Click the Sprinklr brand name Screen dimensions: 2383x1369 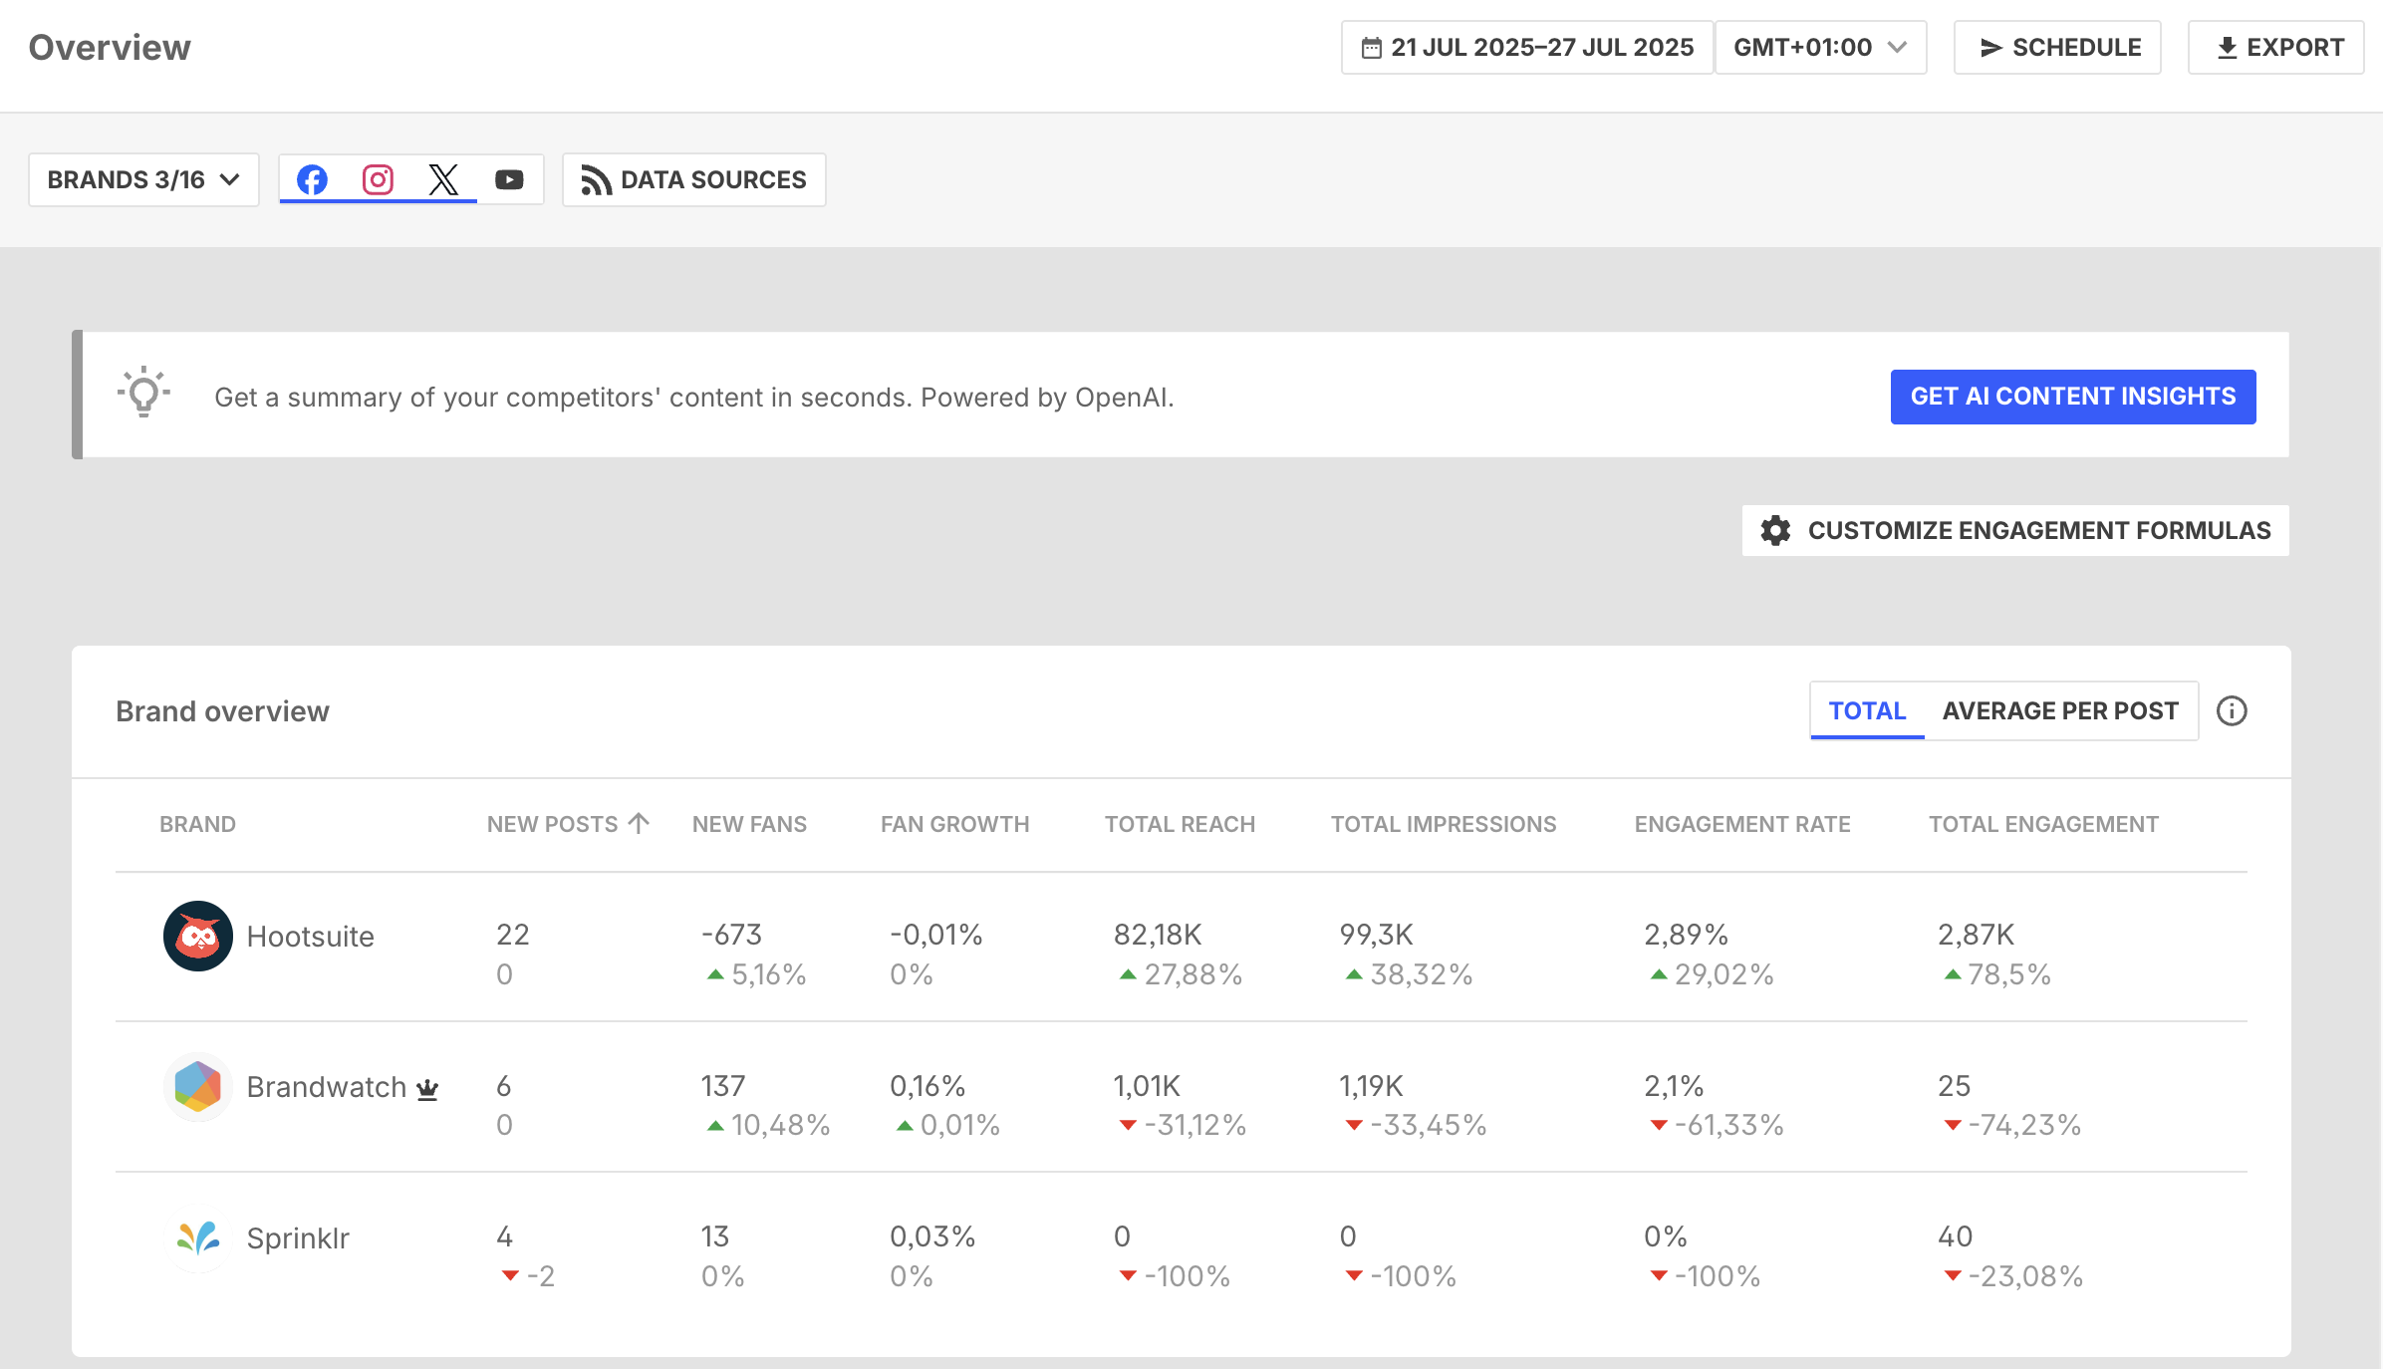tap(298, 1237)
